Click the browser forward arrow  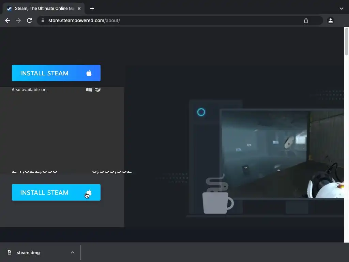point(18,20)
